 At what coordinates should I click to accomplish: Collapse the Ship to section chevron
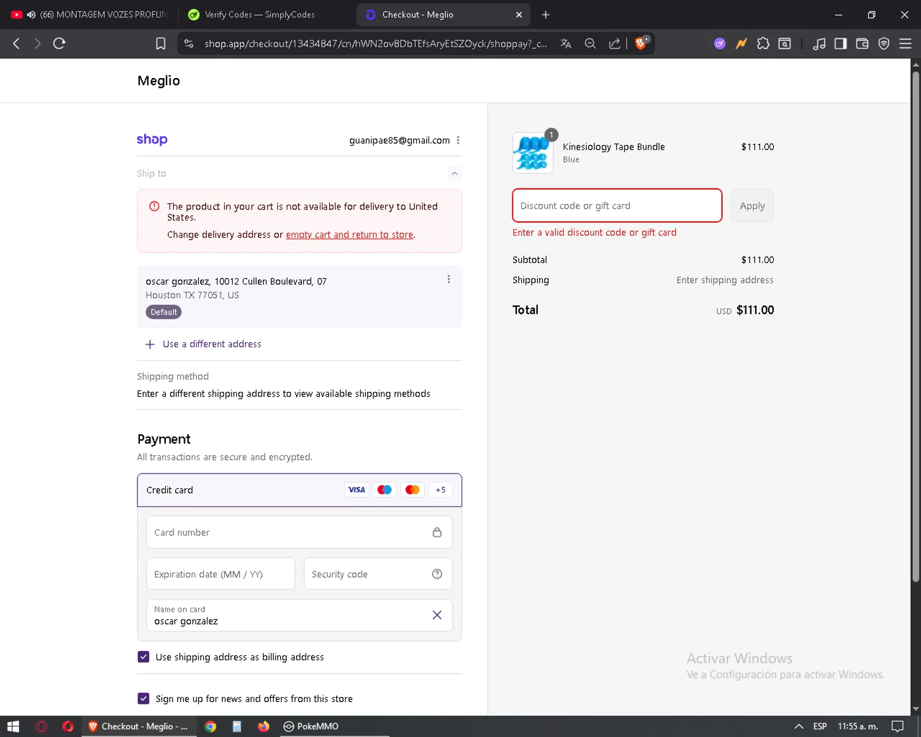point(454,174)
